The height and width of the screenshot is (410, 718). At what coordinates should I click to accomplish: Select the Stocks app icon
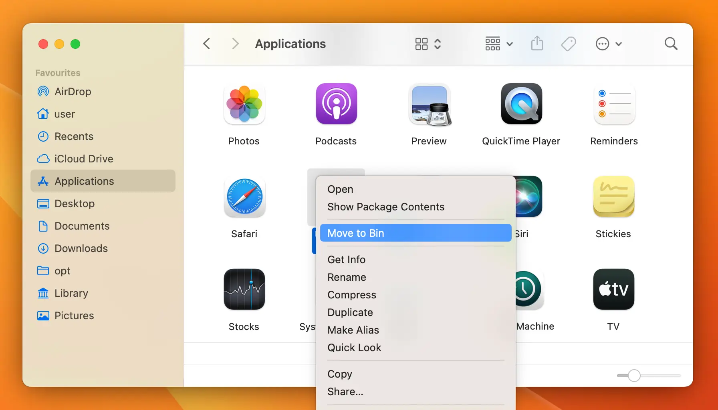click(244, 289)
